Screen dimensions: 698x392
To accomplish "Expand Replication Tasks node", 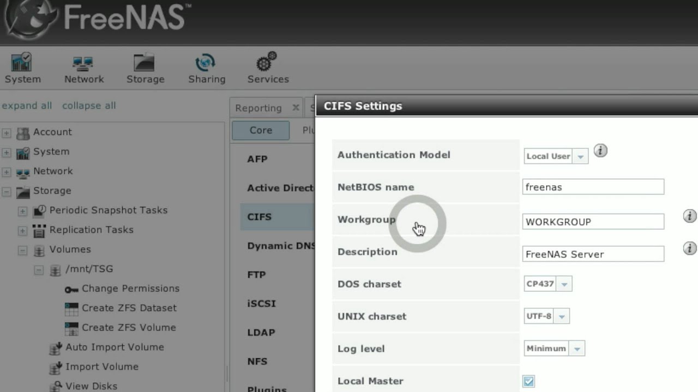I will point(22,231).
